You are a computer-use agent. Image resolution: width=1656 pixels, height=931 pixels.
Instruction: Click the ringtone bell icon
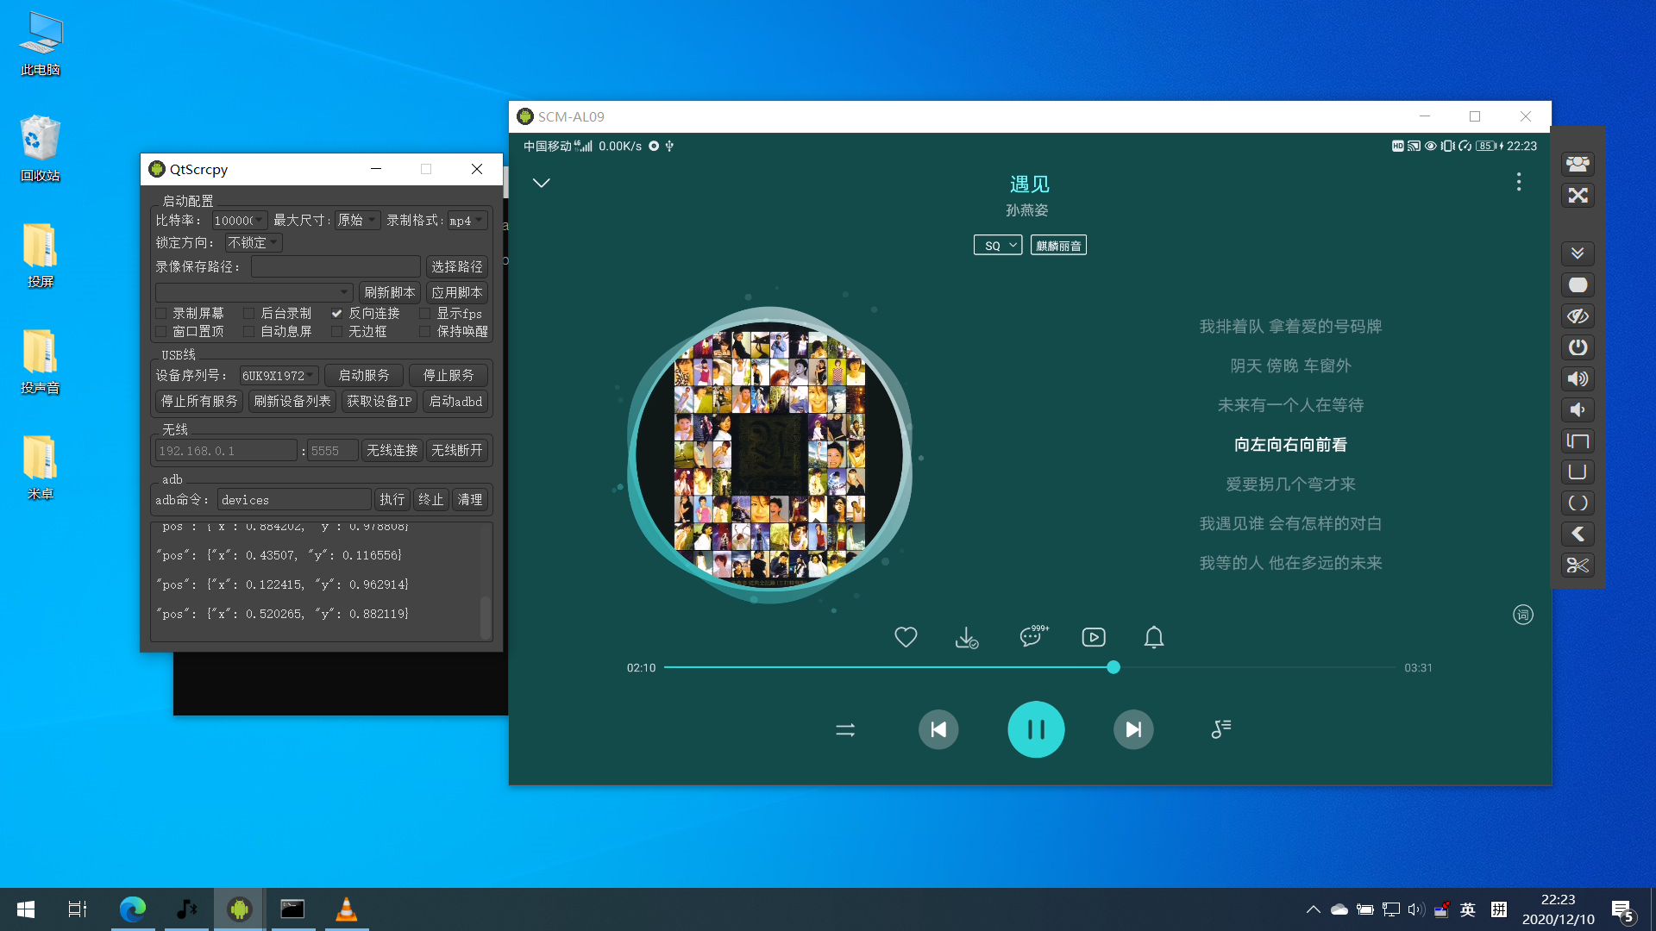click(x=1154, y=637)
